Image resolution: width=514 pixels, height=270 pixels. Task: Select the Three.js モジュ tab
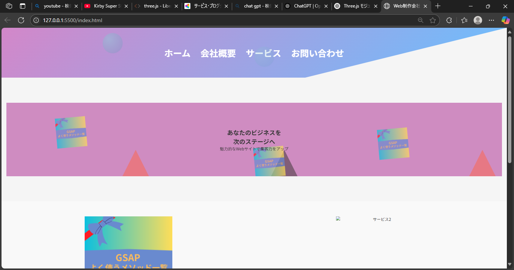(x=355, y=6)
